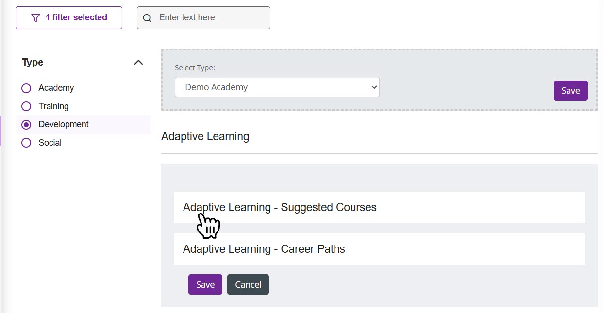Click the "1 filter selected" button
This screenshot has height=313, width=603.
coord(68,17)
